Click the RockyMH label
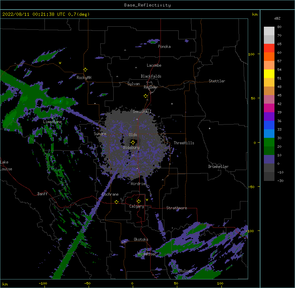295x288 pixels. pos(84,78)
